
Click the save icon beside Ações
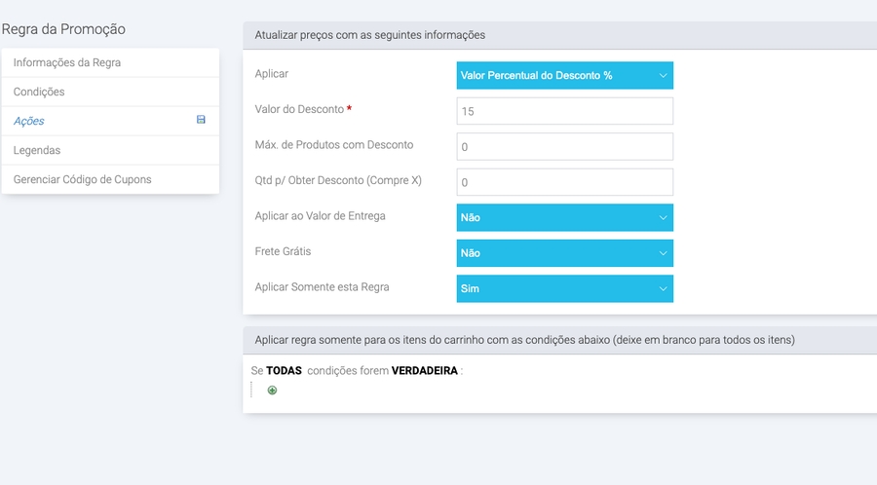pos(201,120)
